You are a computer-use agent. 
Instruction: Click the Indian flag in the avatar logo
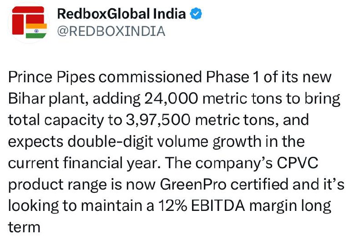36,30
